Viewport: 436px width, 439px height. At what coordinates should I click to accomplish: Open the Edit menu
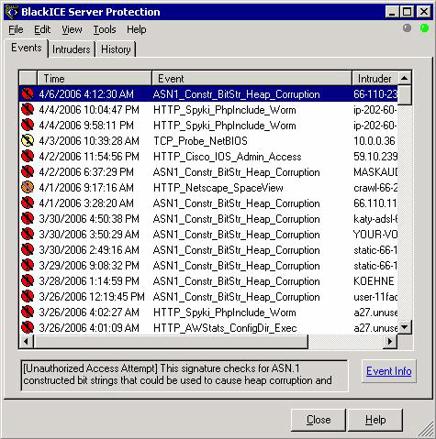coord(42,29)
